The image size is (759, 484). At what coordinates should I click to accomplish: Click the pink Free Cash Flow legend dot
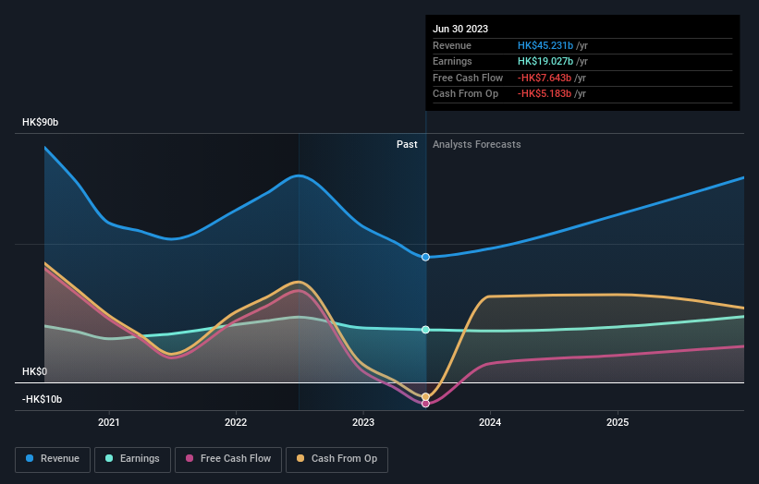click(x=190, y=458)
